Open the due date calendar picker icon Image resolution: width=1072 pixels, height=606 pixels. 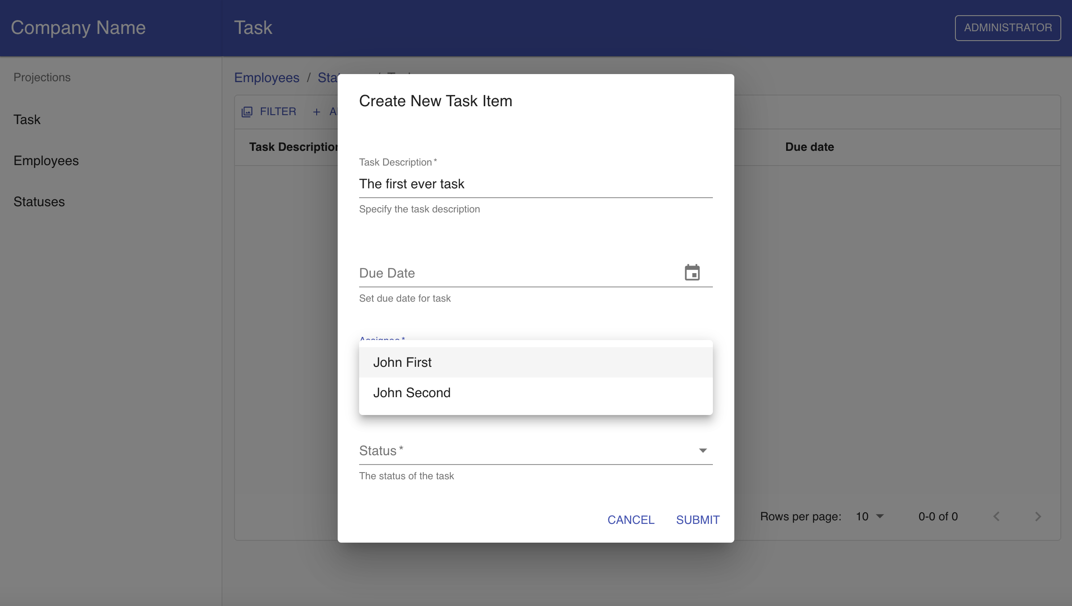coord(692,272)
